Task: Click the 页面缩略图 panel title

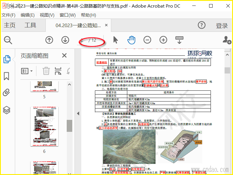Action: [x=34, y=56]
